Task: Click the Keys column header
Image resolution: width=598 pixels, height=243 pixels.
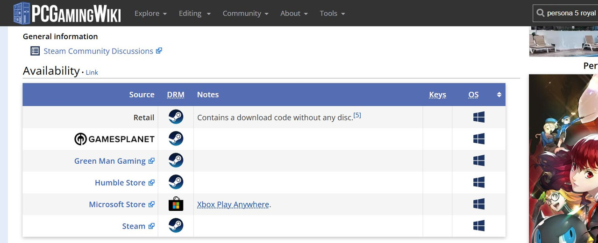Action: pyautogui.click(x=437, y=94)
